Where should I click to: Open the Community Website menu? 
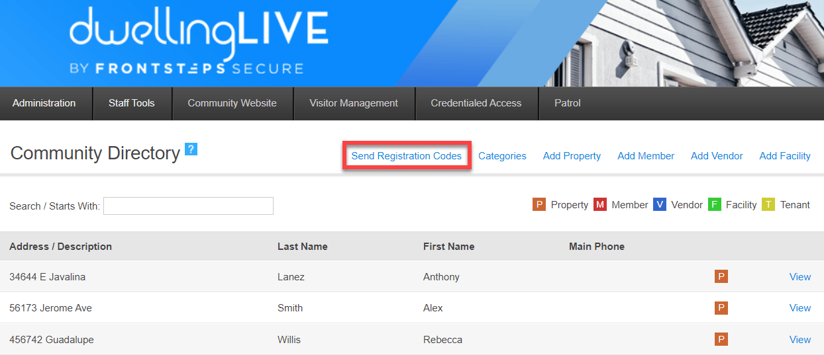coord(232,103)
